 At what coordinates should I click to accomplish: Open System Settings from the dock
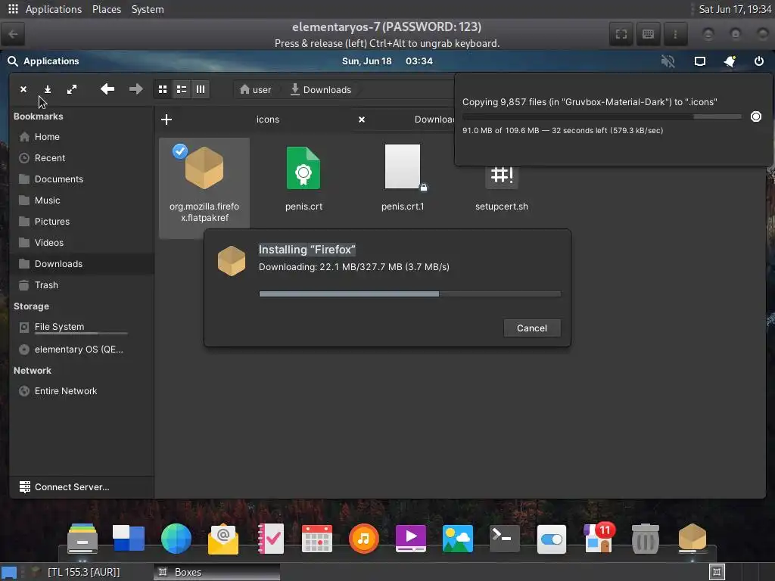click(552, 539)
